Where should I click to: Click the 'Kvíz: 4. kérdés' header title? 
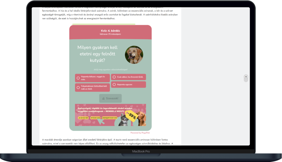110,31
